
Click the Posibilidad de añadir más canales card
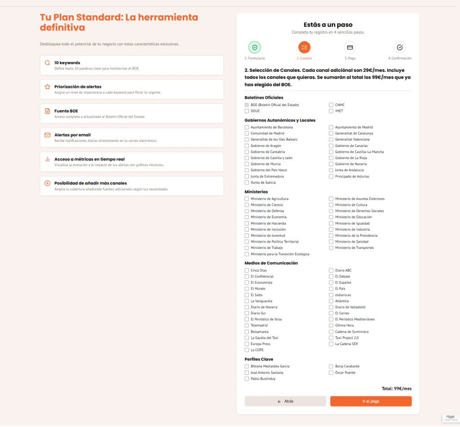[132, 186]
